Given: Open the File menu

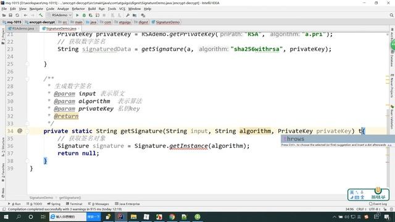Looking at the screenshot, I should pyautogui.click(x=4, y=9).
